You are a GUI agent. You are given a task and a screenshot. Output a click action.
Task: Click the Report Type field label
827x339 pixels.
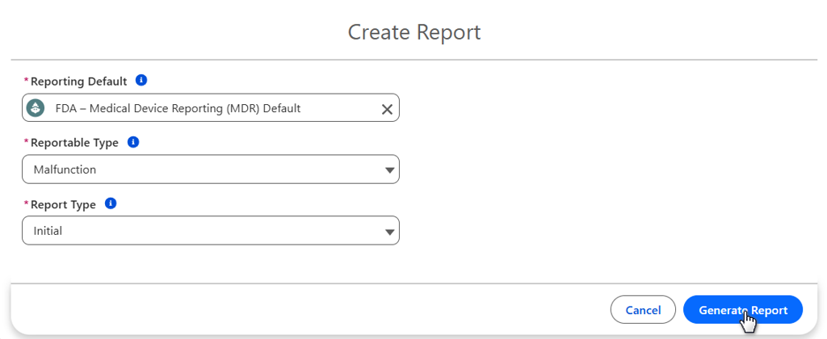(x=63, y=205)
